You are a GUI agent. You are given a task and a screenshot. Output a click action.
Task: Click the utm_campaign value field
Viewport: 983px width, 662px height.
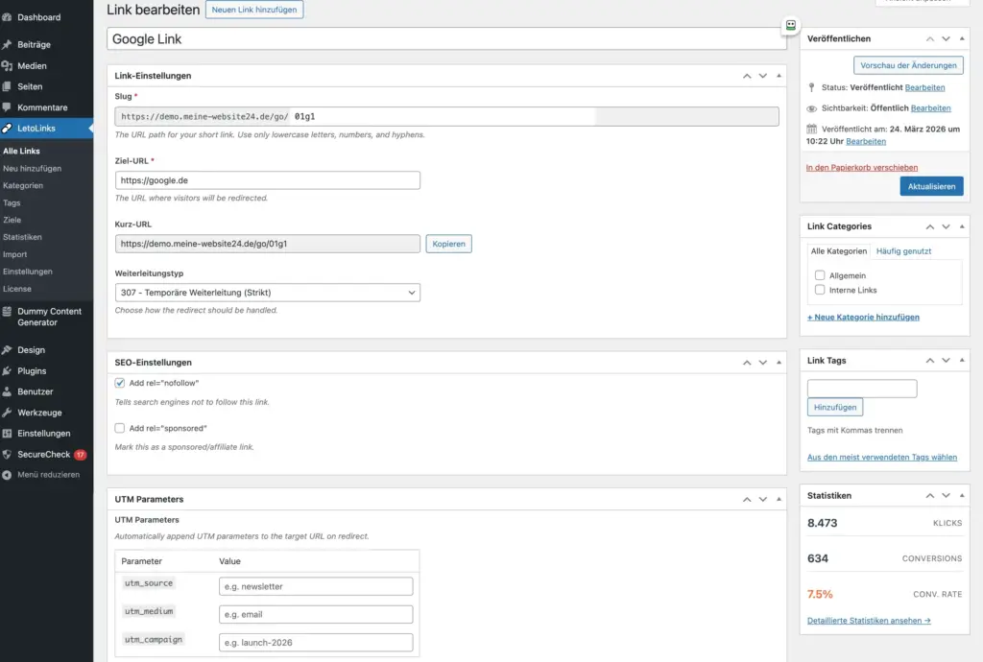[316, 643]
